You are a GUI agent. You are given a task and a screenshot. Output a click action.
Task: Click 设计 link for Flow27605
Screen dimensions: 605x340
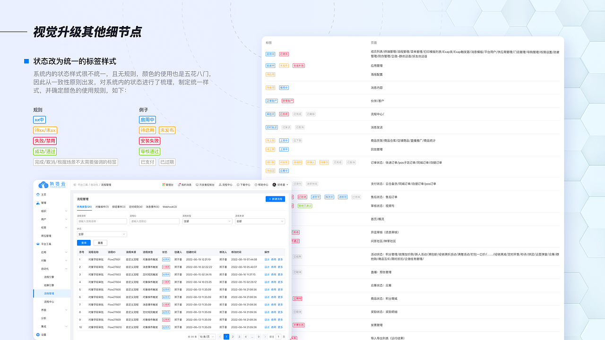click(267, 289)
